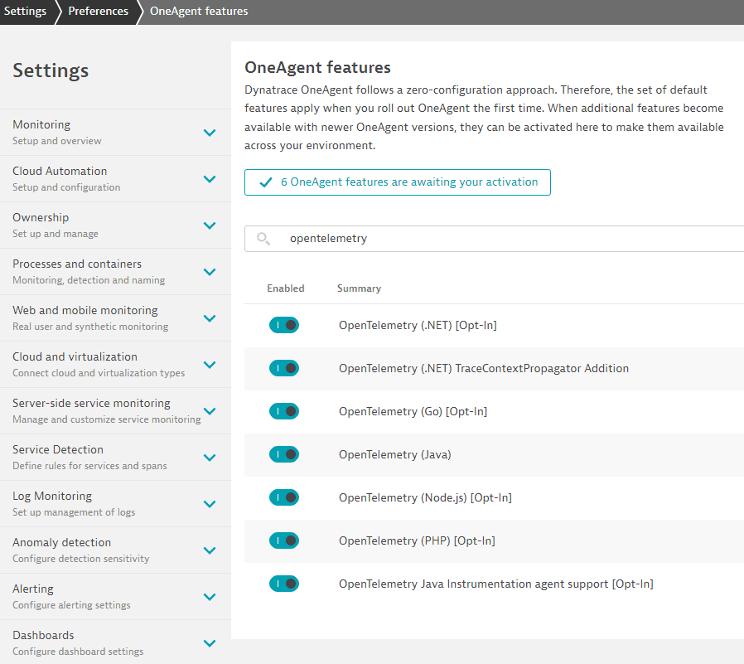Screen dimensions: 744x664
Task: Focus the opentelemetry search field
Action: [494, 238]
